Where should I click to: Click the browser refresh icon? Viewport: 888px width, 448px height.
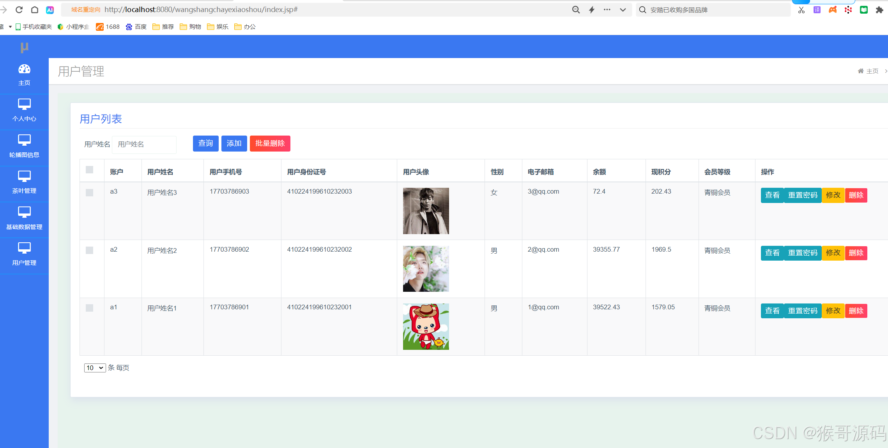pyautogui.click(x=19, y=10)
